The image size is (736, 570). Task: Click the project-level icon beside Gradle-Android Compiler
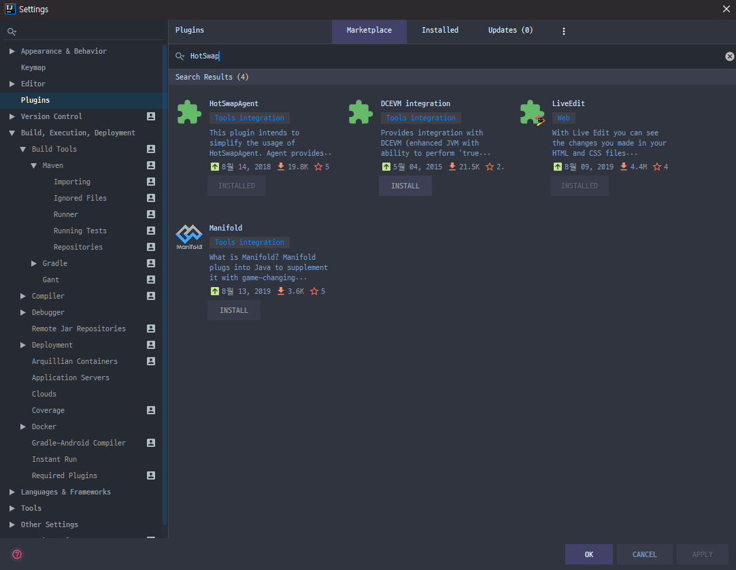pyautogui.click(x=151, y=443)
